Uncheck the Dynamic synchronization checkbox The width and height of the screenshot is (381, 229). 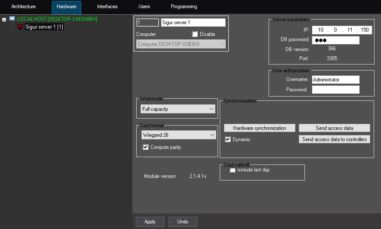(227, 139)
